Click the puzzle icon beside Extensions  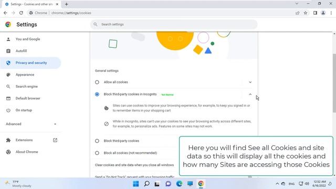(8, 140)
